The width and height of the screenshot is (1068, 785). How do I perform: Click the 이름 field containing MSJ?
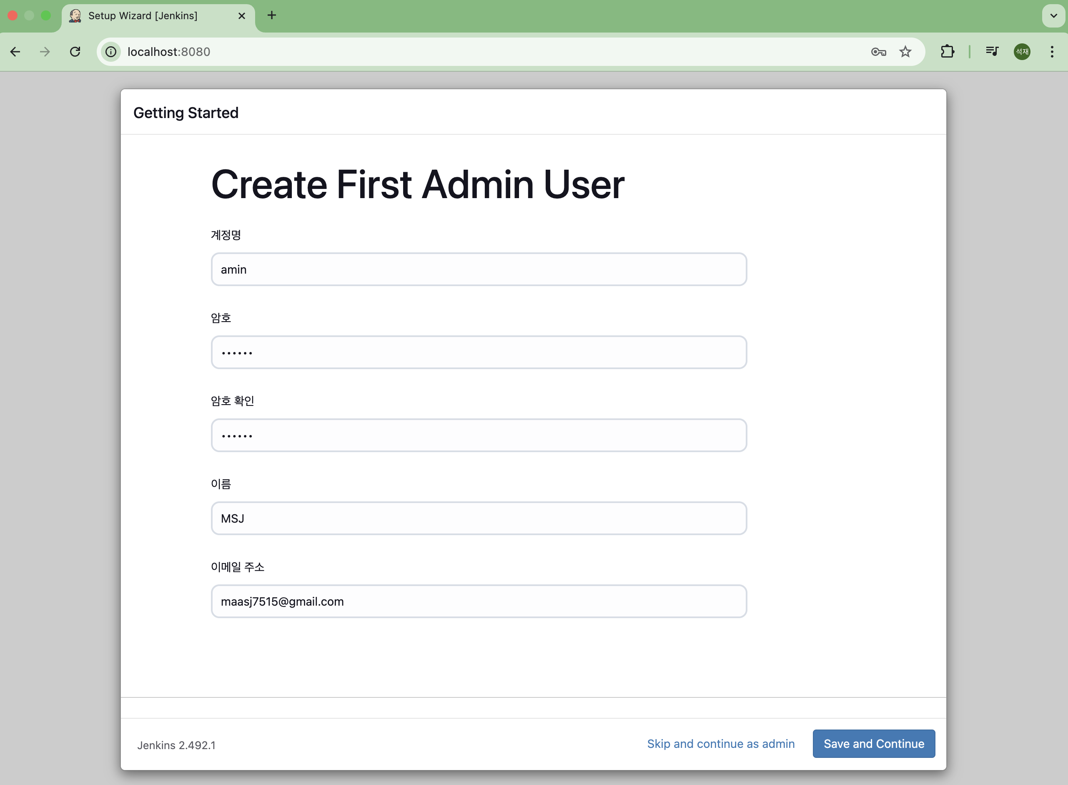(x=478, y=518)
